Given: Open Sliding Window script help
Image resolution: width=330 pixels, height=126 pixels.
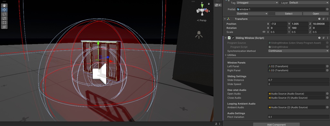Looking at the screenshot, I should (319, 38).
